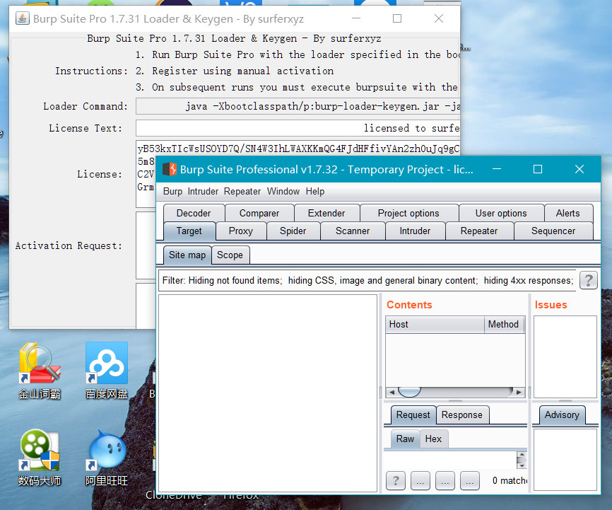Open the Help menu

[315, 191]
